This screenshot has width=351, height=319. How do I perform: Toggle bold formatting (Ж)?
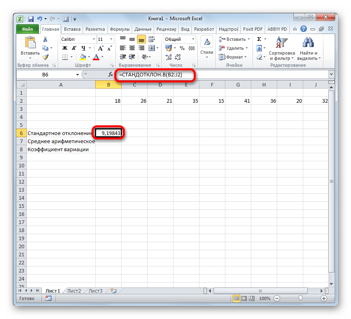pos(65,48)
